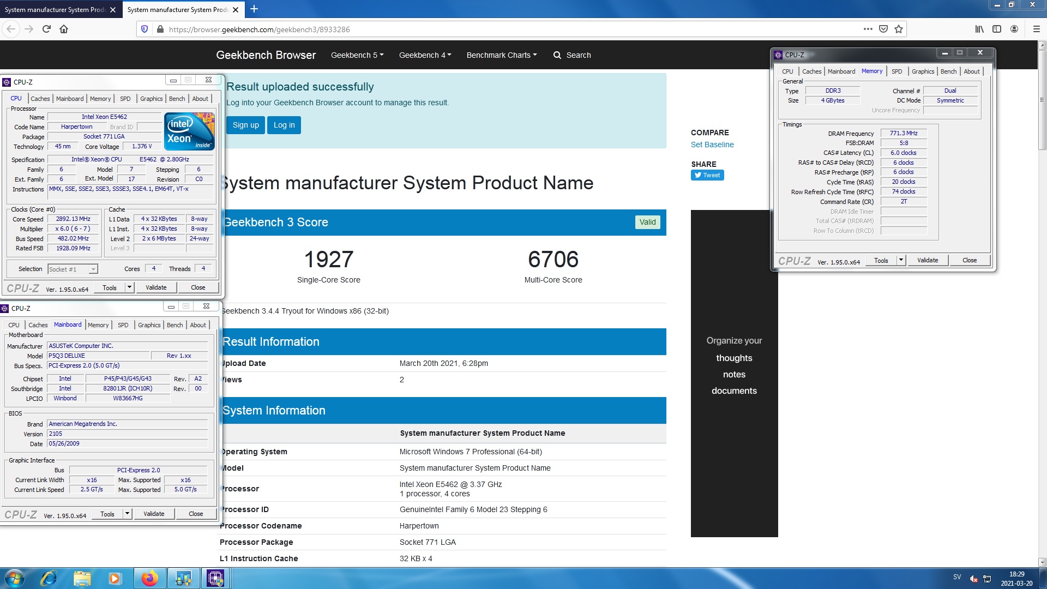1047x589 pixels.
Task: Open a new Firefox tab
Action: click(x=254, y=9)
